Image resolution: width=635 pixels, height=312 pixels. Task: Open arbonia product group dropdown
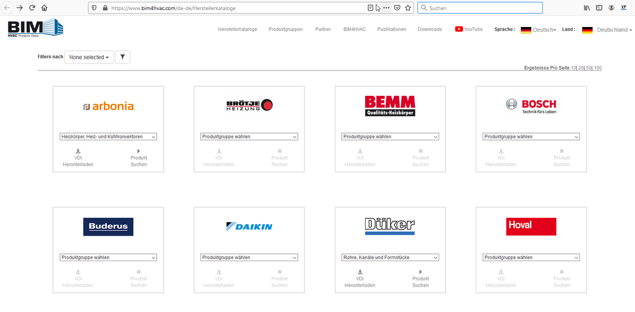click(x=108, y=137)
